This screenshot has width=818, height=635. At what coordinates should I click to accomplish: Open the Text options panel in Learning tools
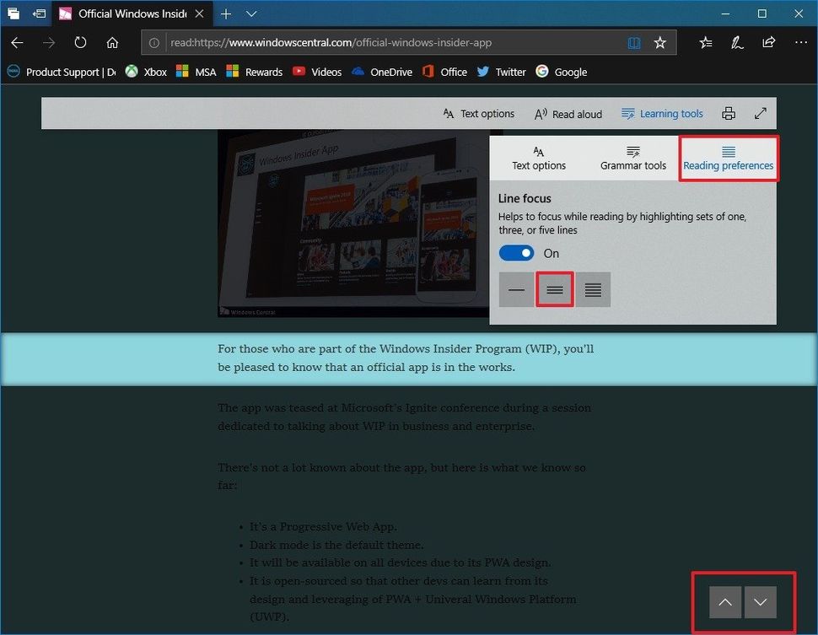tap(539, 159)
